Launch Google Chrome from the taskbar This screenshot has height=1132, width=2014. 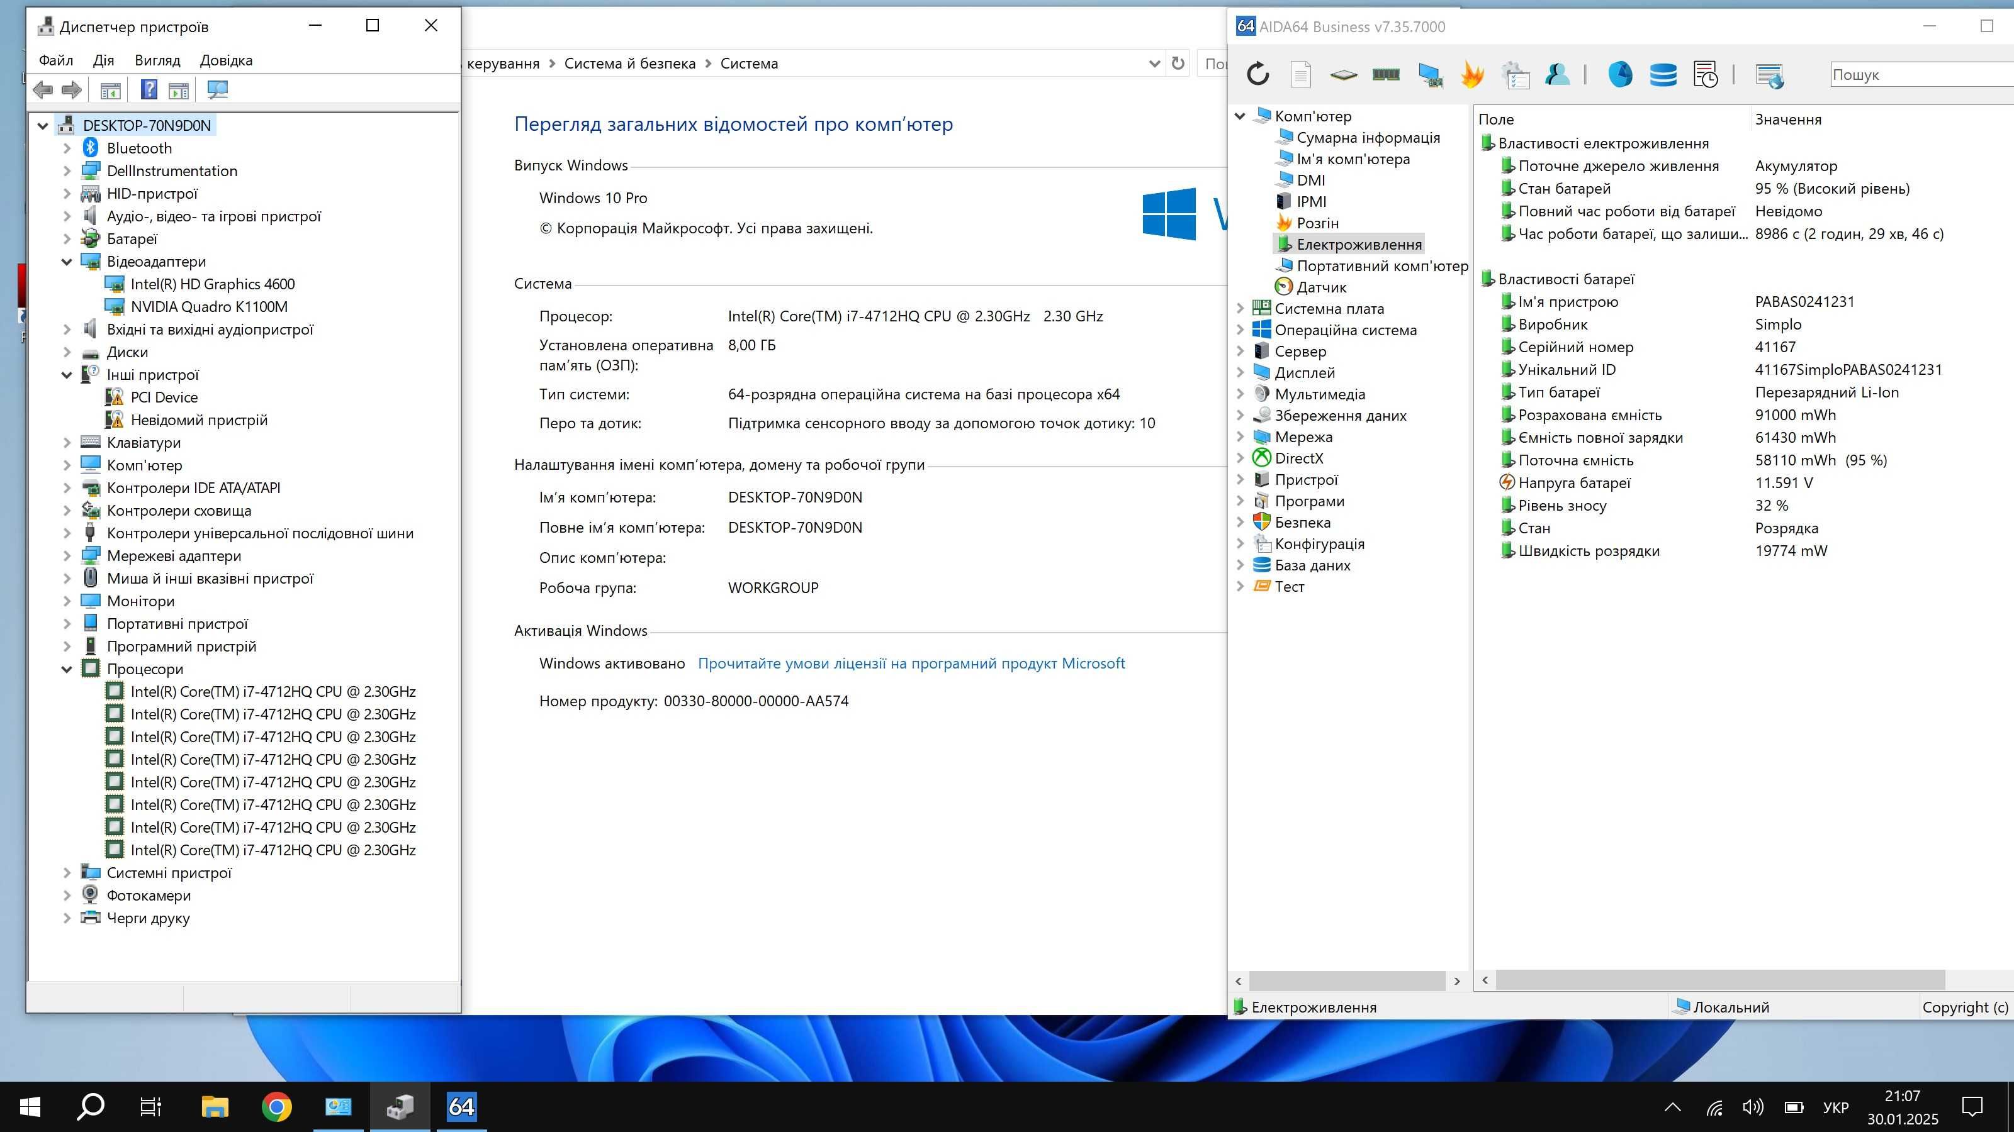point(276,1107)
